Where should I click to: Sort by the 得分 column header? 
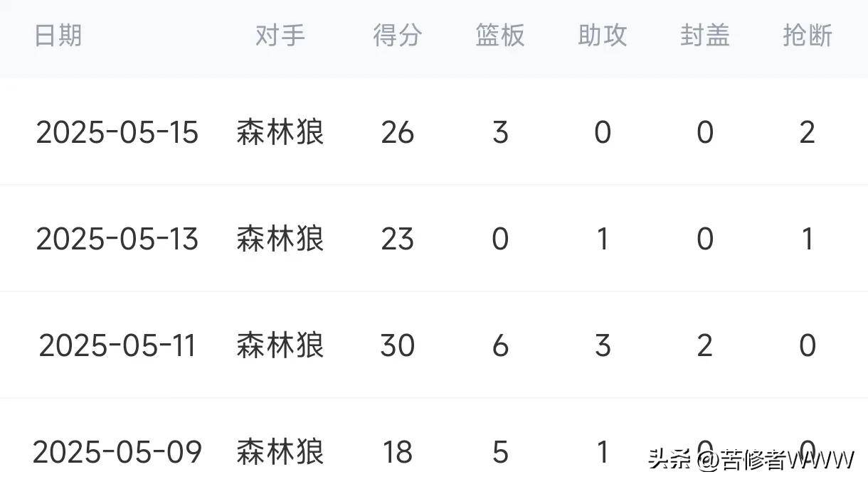click(x=398, y=36)
